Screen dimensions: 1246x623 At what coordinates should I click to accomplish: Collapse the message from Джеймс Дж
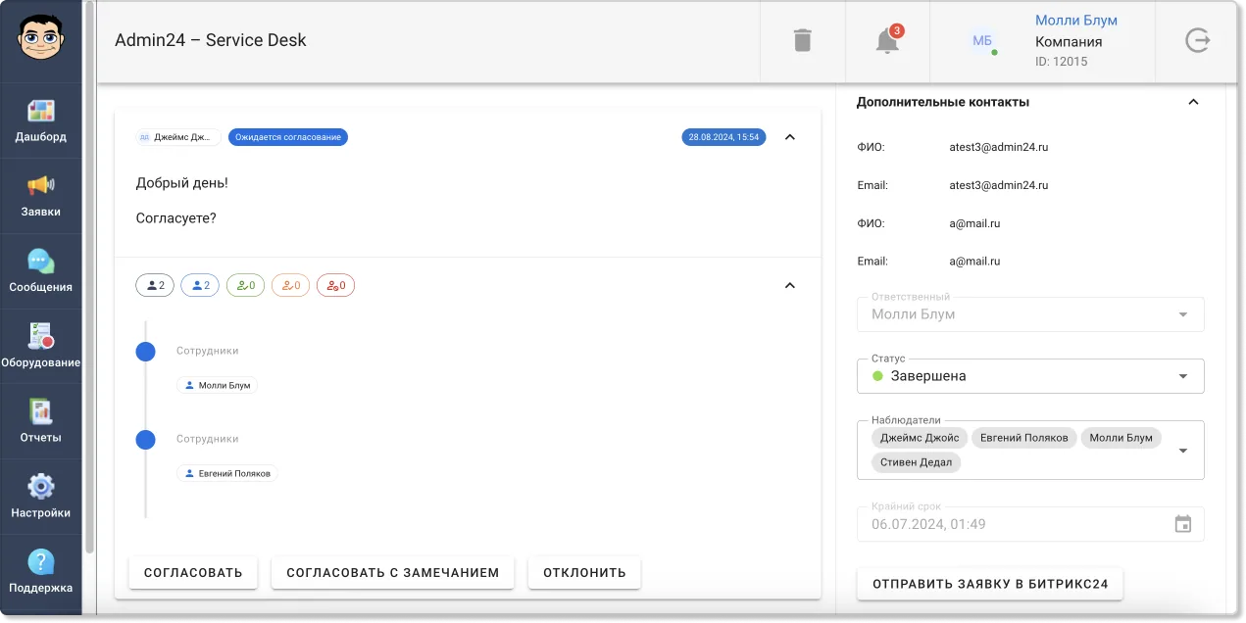(790, 137)
